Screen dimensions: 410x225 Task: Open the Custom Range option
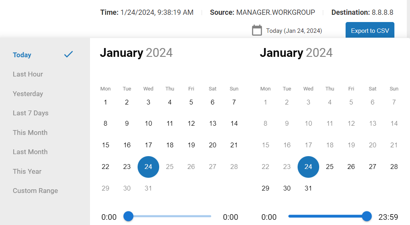(35, 191)
